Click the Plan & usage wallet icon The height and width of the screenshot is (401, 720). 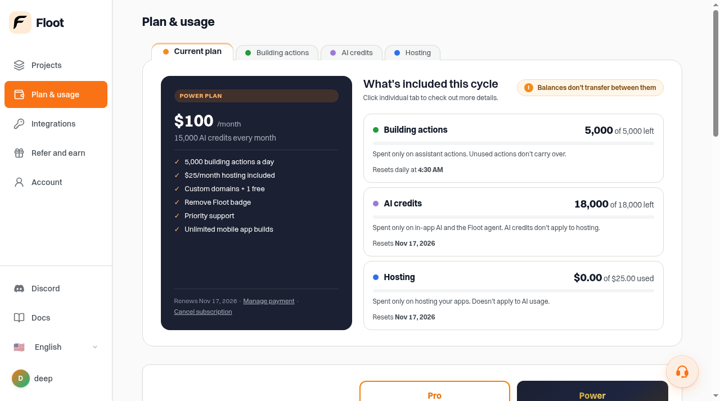[19, 94]
